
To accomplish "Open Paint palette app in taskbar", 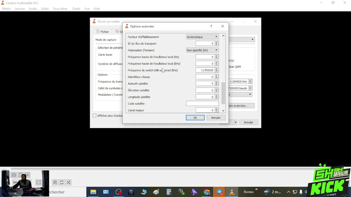I will [156, 192].
